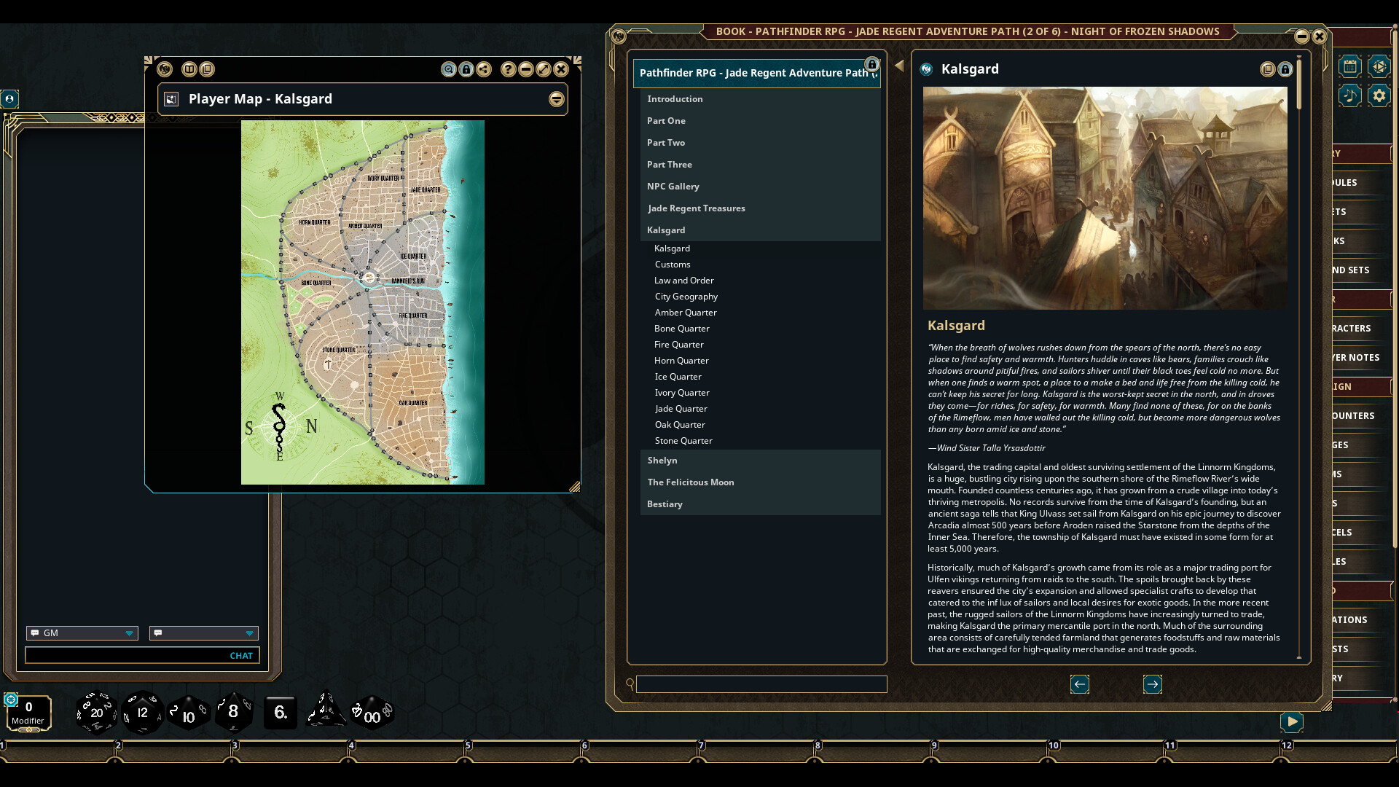Click the CHAT button
Screen dimensions: 1399x787
click(241, 655)
